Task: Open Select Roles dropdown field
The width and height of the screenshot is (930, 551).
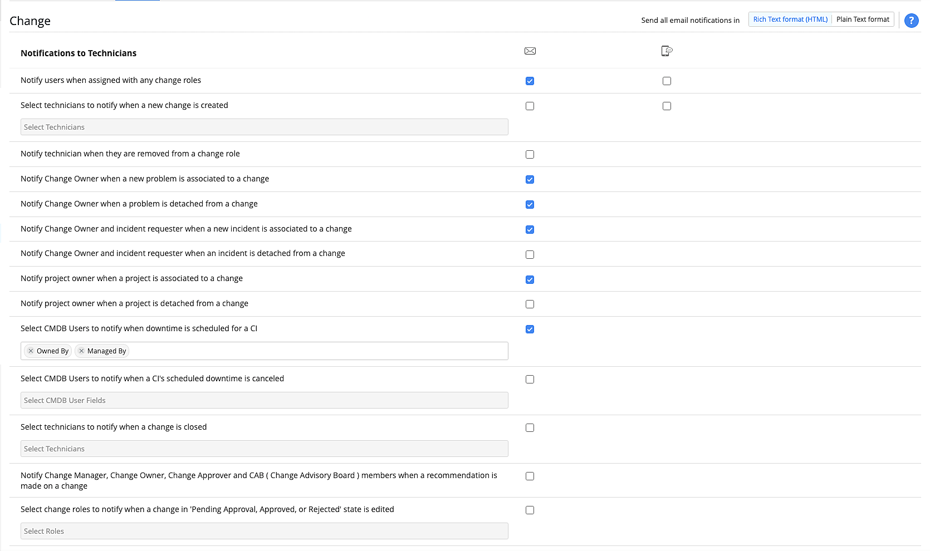Action: pyautogui.click(x=264, y=531)
